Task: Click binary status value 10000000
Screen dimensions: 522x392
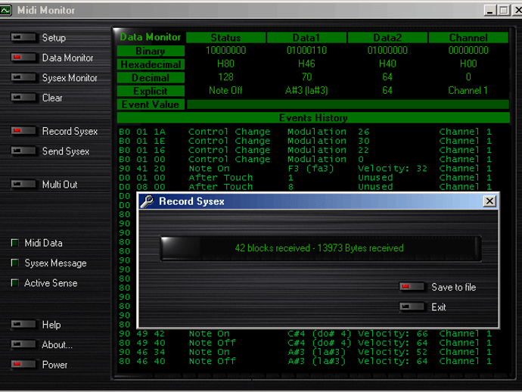Action: pos(225,50)
